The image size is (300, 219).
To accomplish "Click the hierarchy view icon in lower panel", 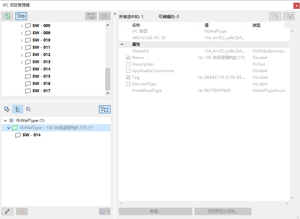I will 18,109.
